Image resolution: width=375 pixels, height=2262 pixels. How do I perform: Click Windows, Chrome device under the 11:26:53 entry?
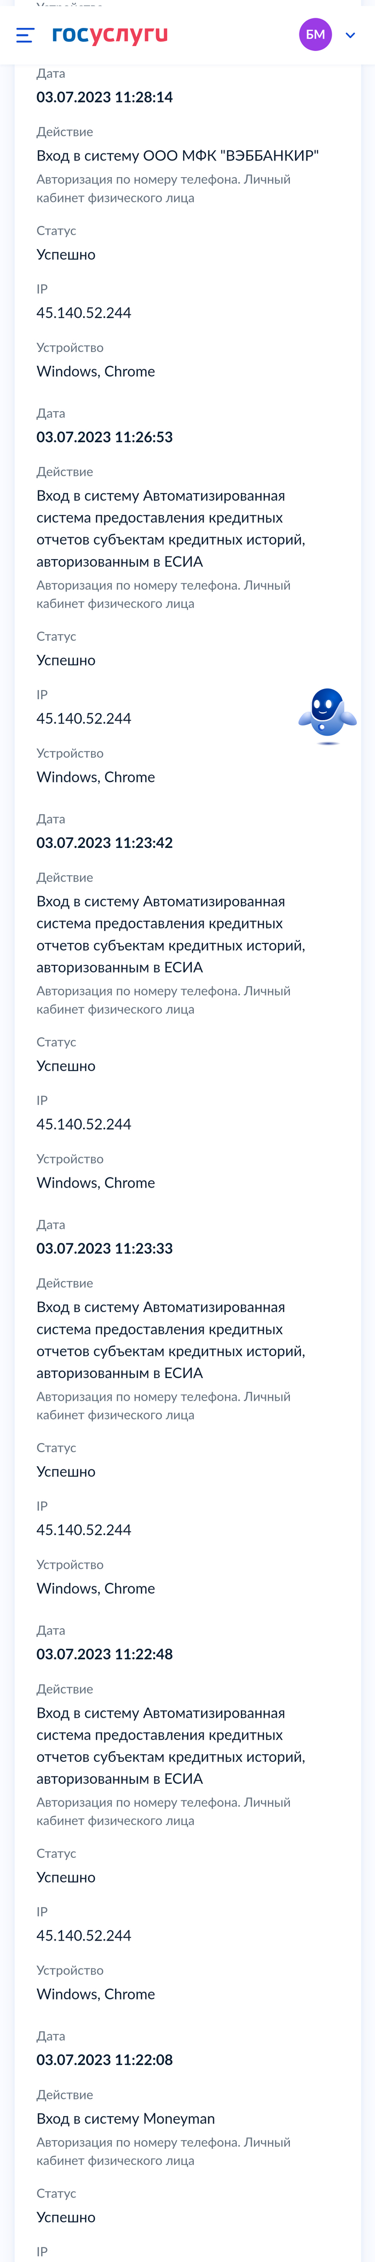(x=95, y=777)
